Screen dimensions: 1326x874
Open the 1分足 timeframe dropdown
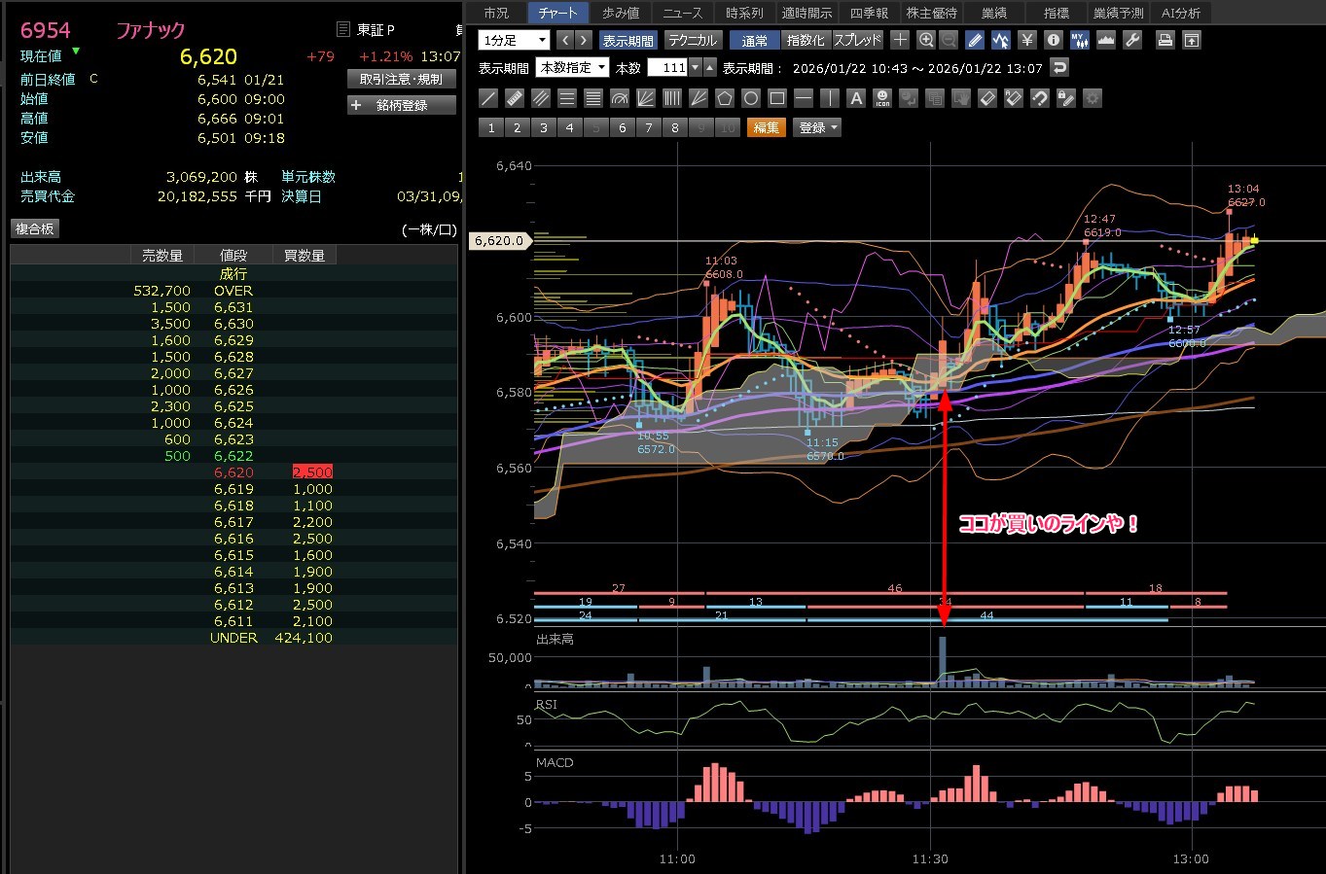tap(515, 40)
